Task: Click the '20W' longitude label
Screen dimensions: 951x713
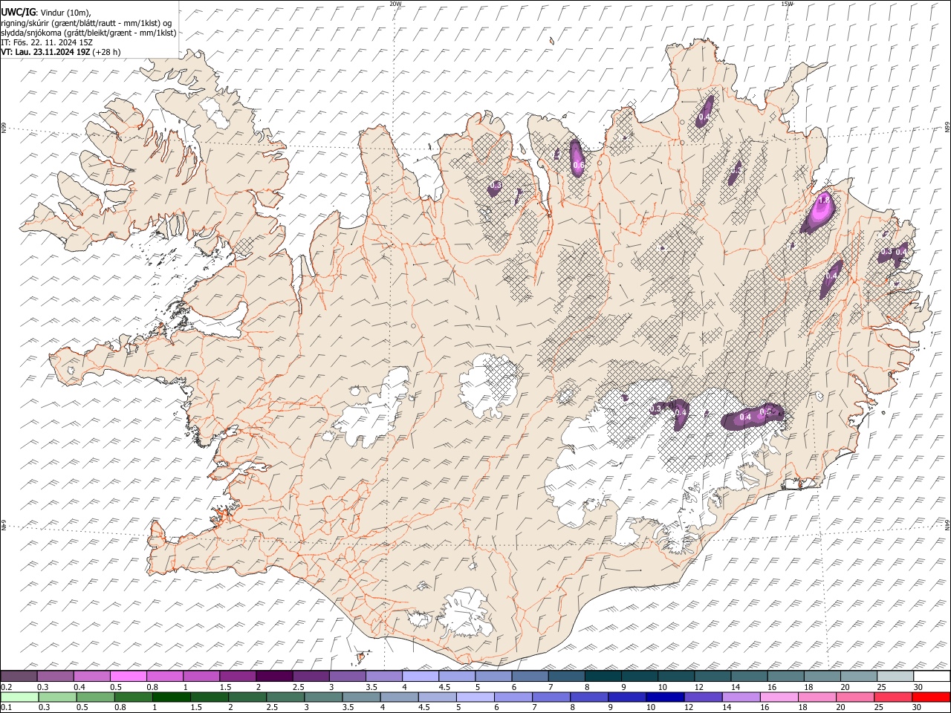Action: 395,4
